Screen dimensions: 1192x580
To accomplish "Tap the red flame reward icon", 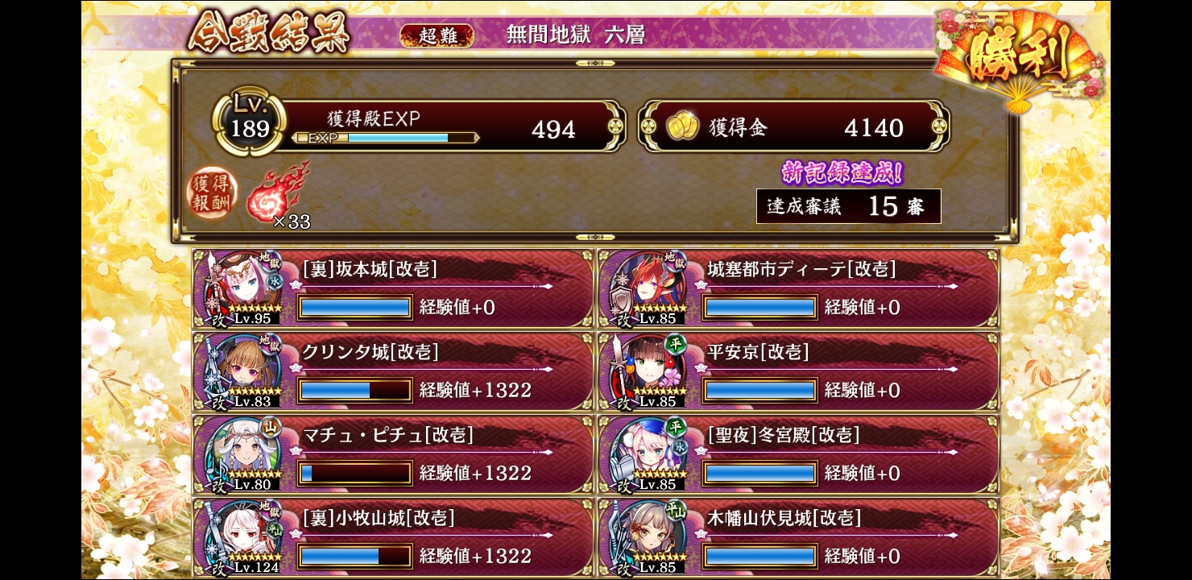I will click(279, 195).
